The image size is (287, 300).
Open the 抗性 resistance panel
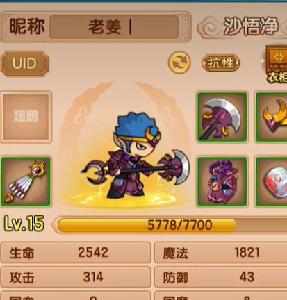tap(221, 62)
